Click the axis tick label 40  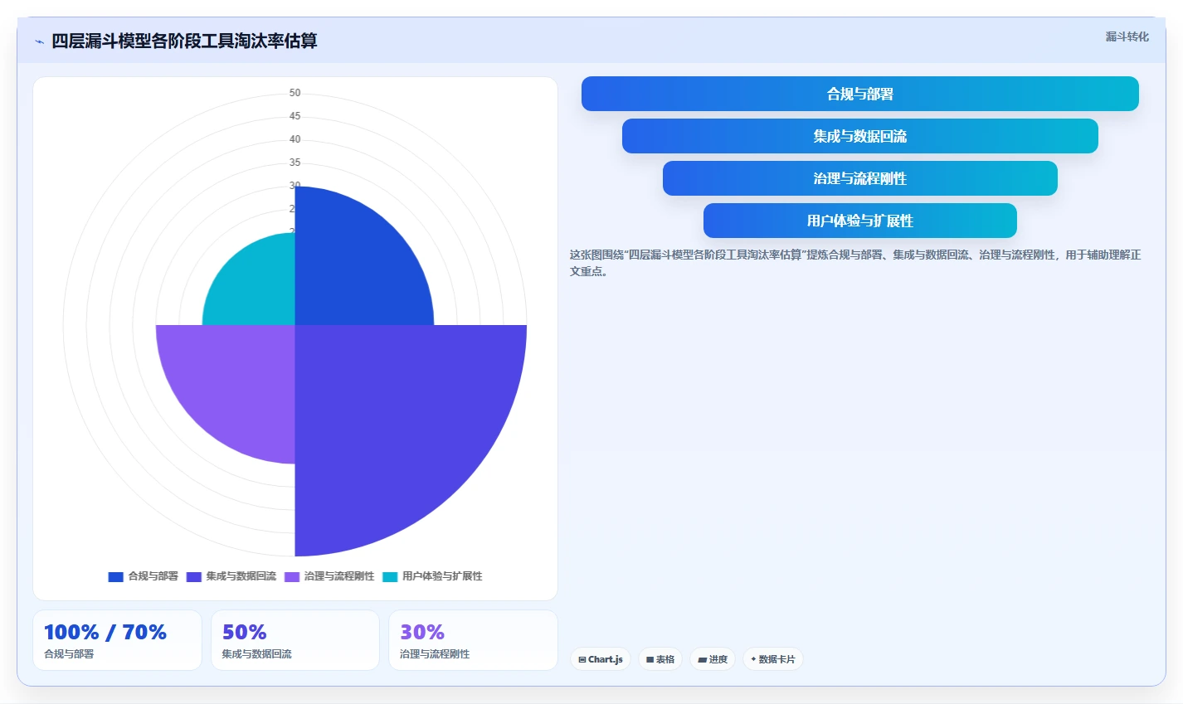click(295, 139)
